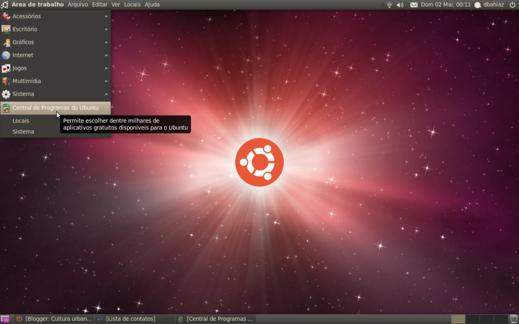This screenshot has width=519, height=324.
Task: Launch Central de Programas do Ubuntu
Action: coord(56,107)
